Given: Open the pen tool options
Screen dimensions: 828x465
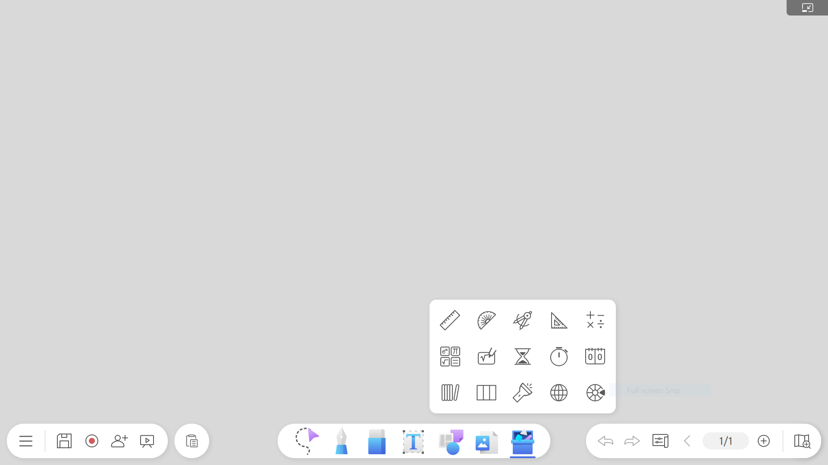Looking at the screenshot, I should coord(341,441).
